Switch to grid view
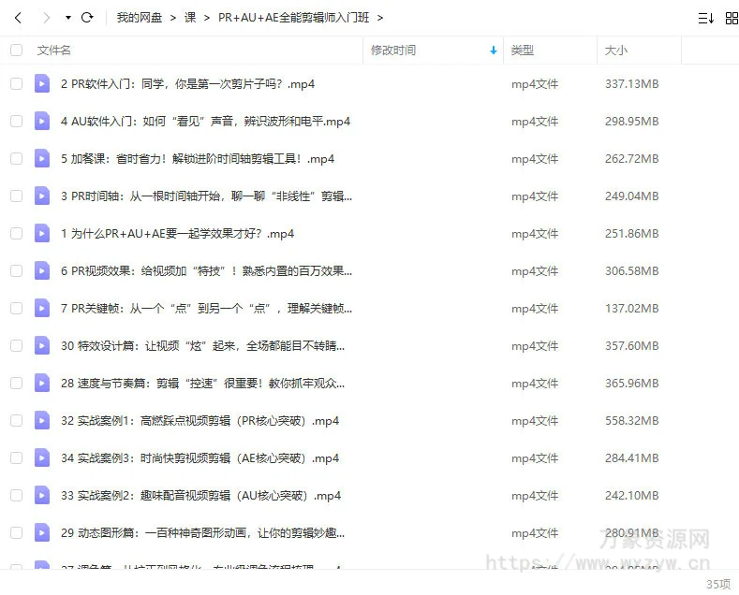Viewport: 739px width, 595px height. coord(732,19)
